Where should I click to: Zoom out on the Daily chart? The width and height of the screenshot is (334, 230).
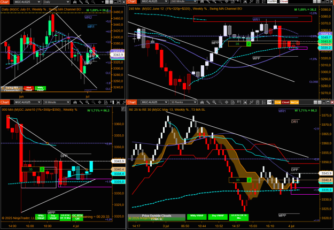(94, 2)
